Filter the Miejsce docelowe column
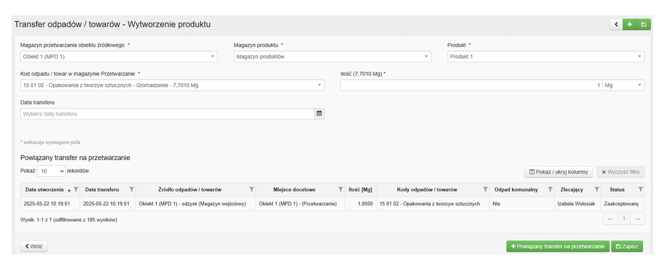 (x=340, y=189)
